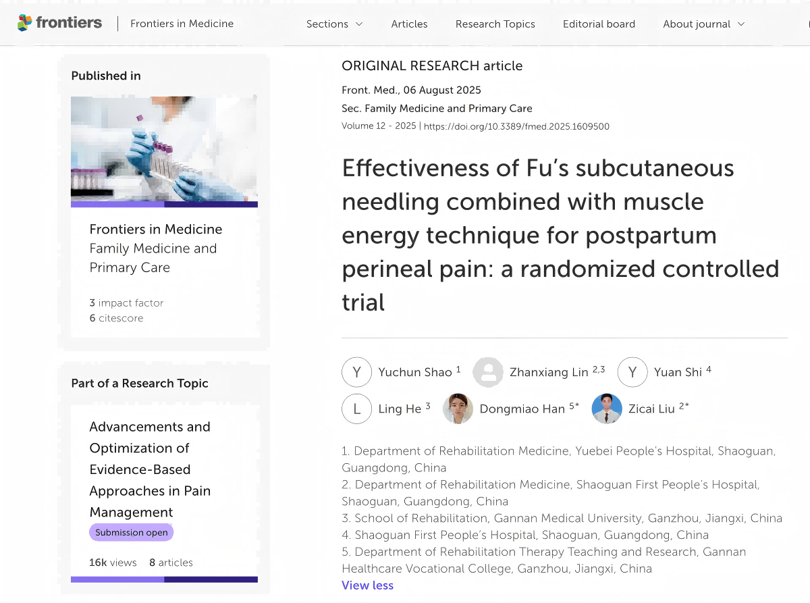Image resolution: width=810 pixels, height=603 pixels.
Task: Click the Submission open badge
Action: 131,532
